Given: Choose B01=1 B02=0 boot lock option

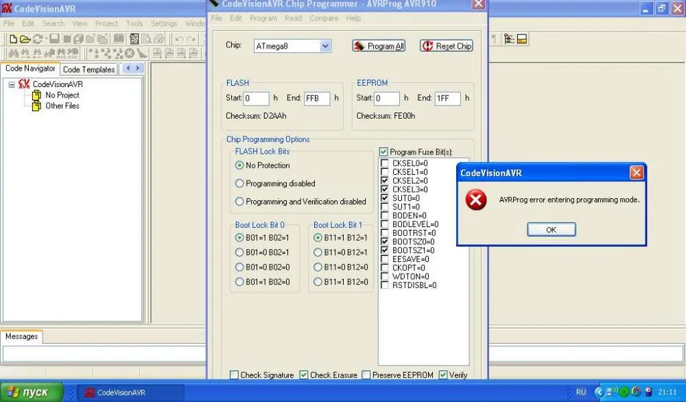Looking at the screenshot, I should point(239,282).
